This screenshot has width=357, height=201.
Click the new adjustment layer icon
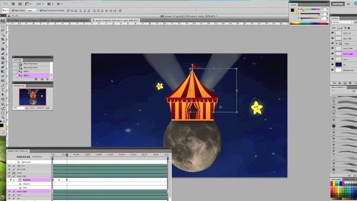[350, 83]
